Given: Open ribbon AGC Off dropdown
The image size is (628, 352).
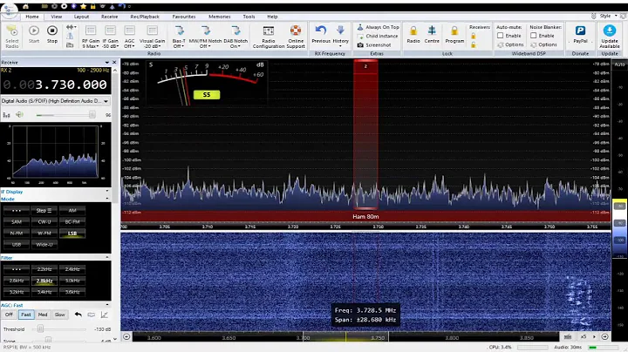Looking at the screenshot, I should [129, 37].
